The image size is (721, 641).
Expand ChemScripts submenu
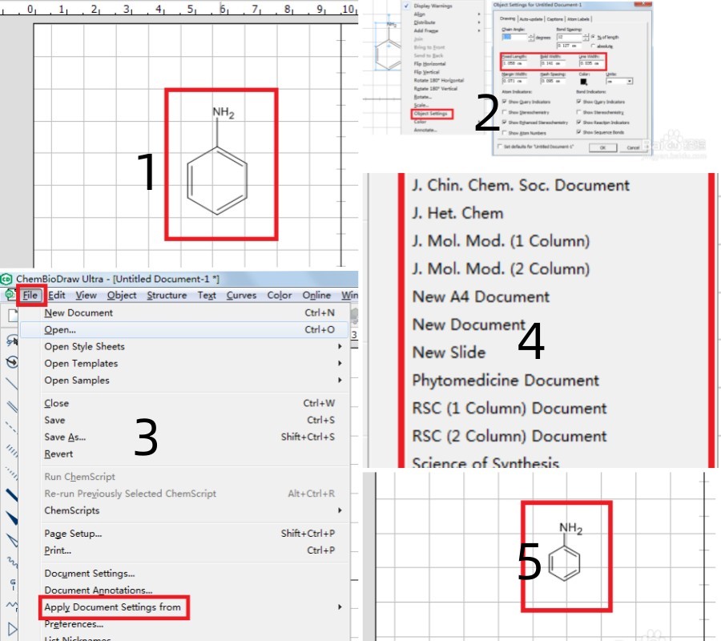coord(340,510)
